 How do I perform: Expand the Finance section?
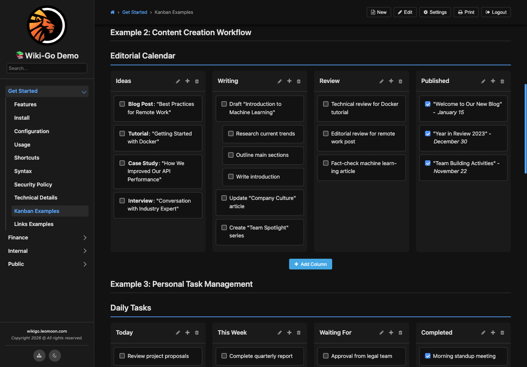(85, 238)
